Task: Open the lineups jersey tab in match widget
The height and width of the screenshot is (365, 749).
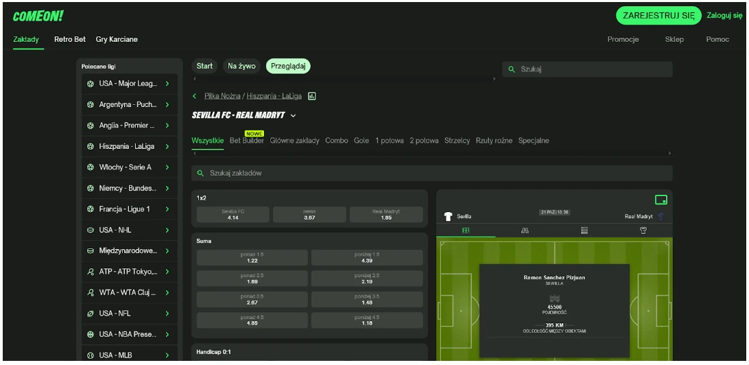Action: 643,231
